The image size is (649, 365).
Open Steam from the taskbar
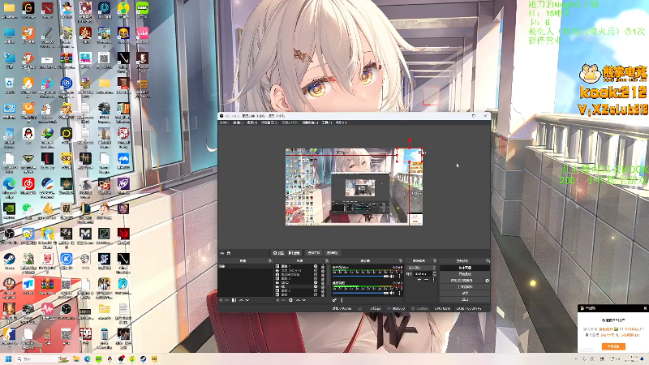pyautogui.click(x=144, y=359)
